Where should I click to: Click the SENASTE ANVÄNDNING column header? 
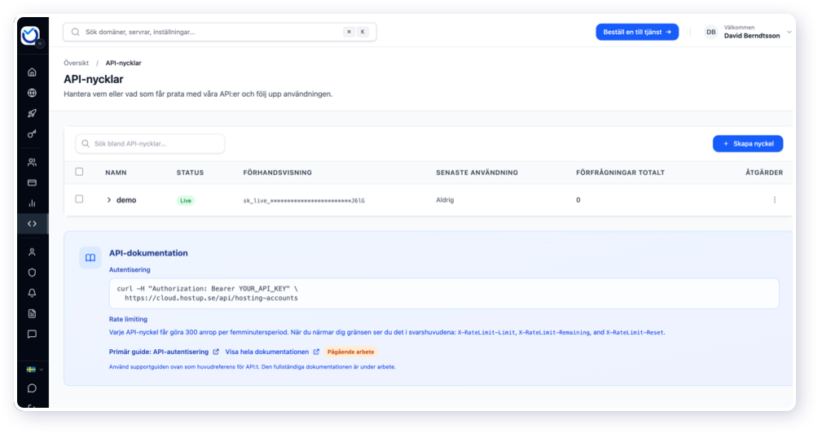(x=477, y=173)
